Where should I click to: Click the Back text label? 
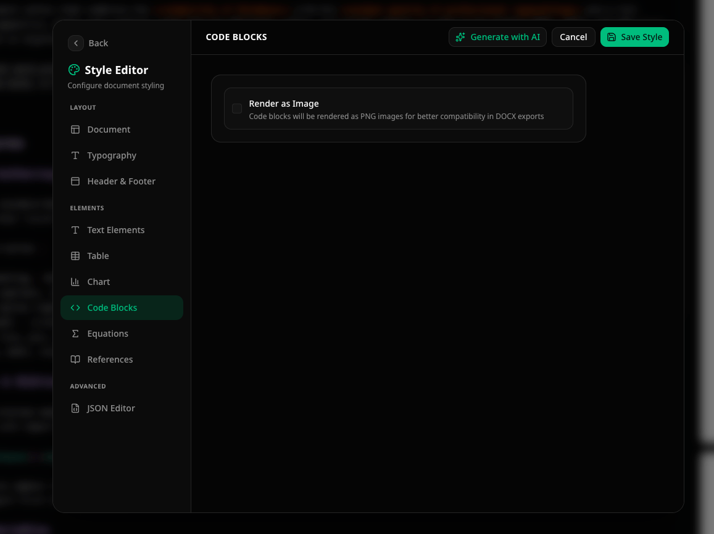coord(98,43)
